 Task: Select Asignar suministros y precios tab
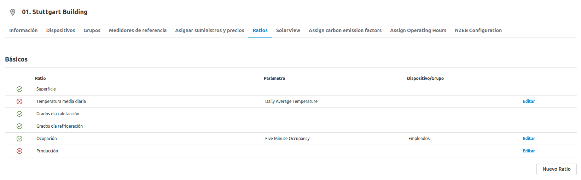click(210, 30)
